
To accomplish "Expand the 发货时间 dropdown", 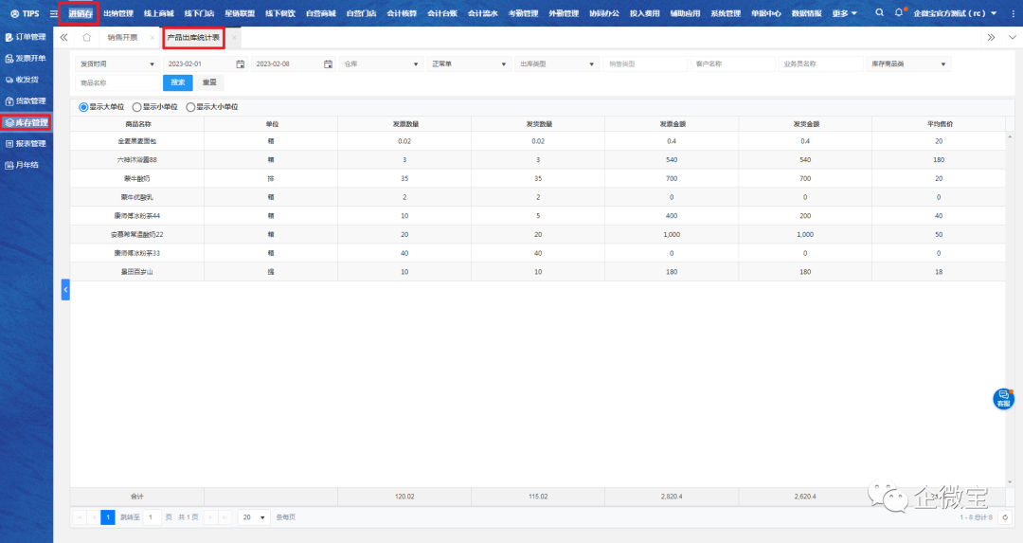I will [117, 64].
